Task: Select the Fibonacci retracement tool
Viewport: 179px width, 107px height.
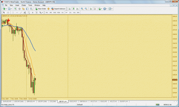Action: click(x=29, y=13)
